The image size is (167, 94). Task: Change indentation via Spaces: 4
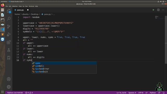coord(132,93)
